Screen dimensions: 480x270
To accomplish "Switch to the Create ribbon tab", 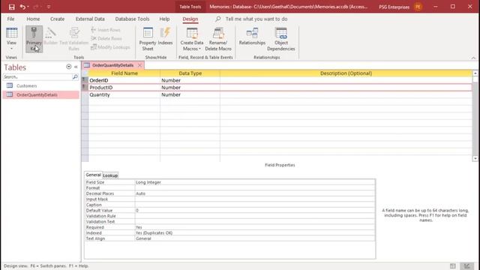I will point(57,19).
